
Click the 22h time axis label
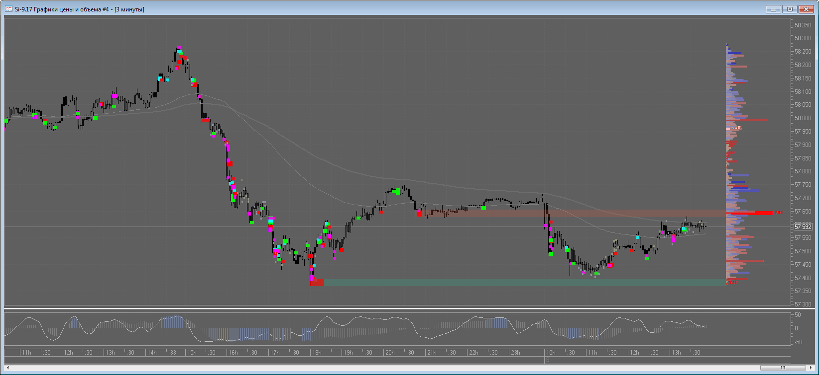pyautogui.click(x=472, y=353)
